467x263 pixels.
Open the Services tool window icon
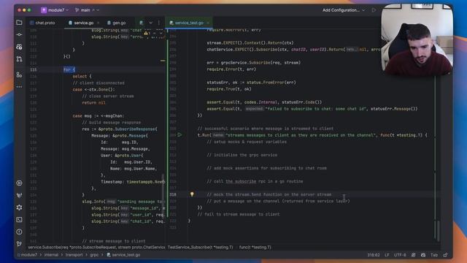pos(20,183)
